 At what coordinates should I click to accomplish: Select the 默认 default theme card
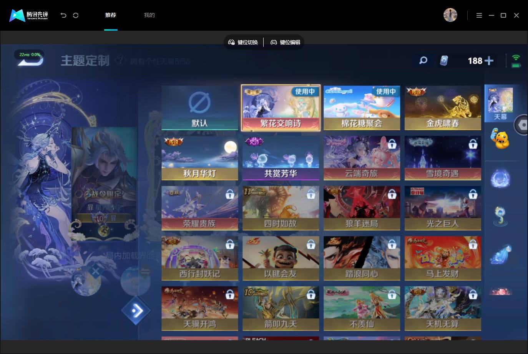[x=200, y=108]
